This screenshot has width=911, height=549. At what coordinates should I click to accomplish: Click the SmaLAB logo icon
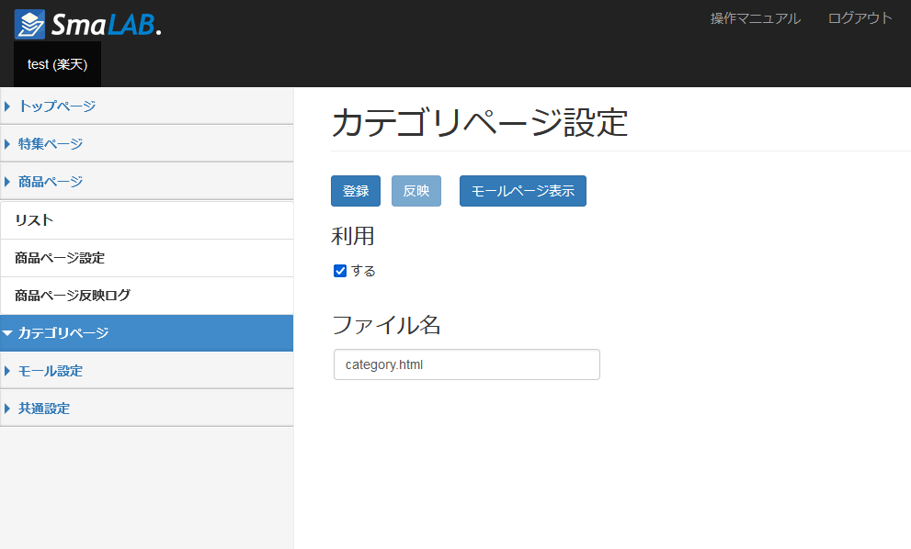pos(29,25)
